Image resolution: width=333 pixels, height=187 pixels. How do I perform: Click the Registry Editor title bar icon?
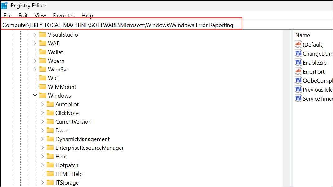4,5
